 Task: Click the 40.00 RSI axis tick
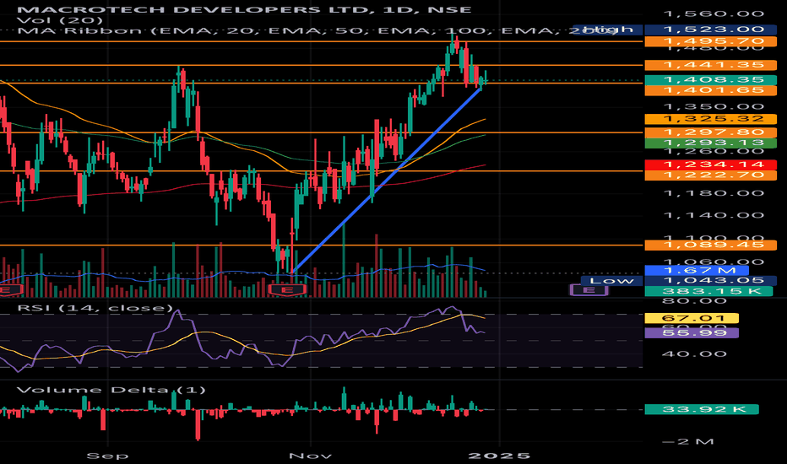click(x=694, y=354)
